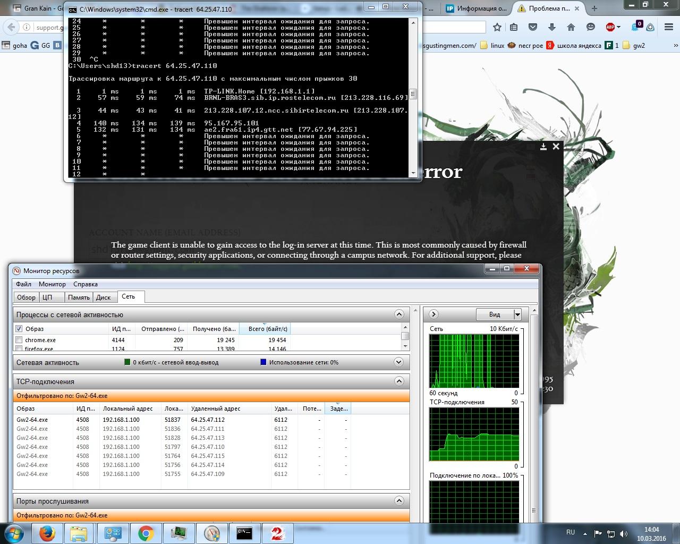Click the cmd taskbar icon
This screenshot has width=680, height=544.
[244, 533]
